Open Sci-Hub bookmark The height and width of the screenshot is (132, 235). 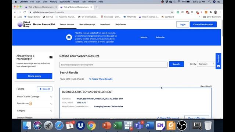tap(48, 17)
